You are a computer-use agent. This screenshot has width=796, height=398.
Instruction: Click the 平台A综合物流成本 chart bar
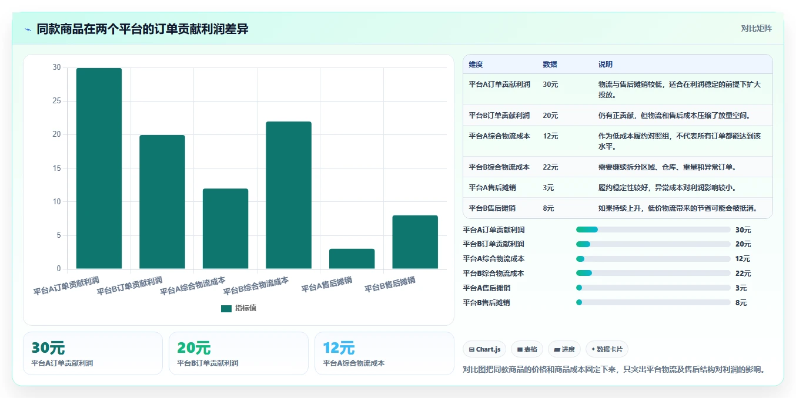pos(225,229)
